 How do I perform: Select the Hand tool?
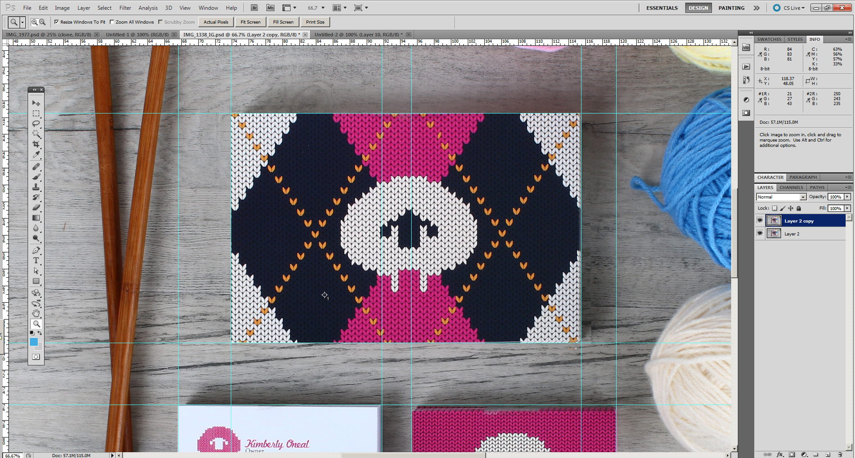click(x=36, y=313)
